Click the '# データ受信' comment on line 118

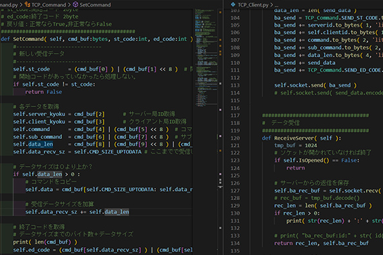(281, 123)
